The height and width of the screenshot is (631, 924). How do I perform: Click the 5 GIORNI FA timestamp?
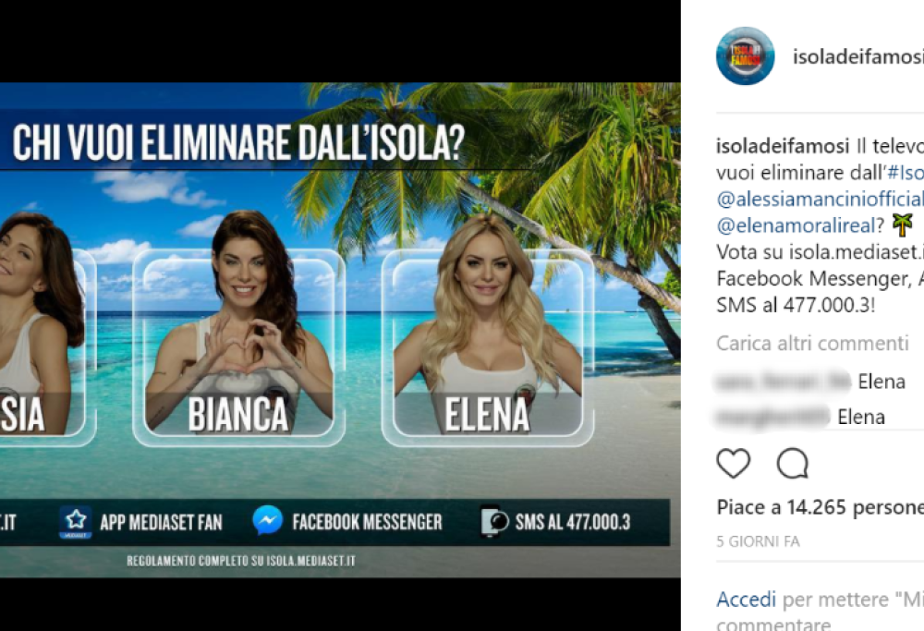pos(758,541)
